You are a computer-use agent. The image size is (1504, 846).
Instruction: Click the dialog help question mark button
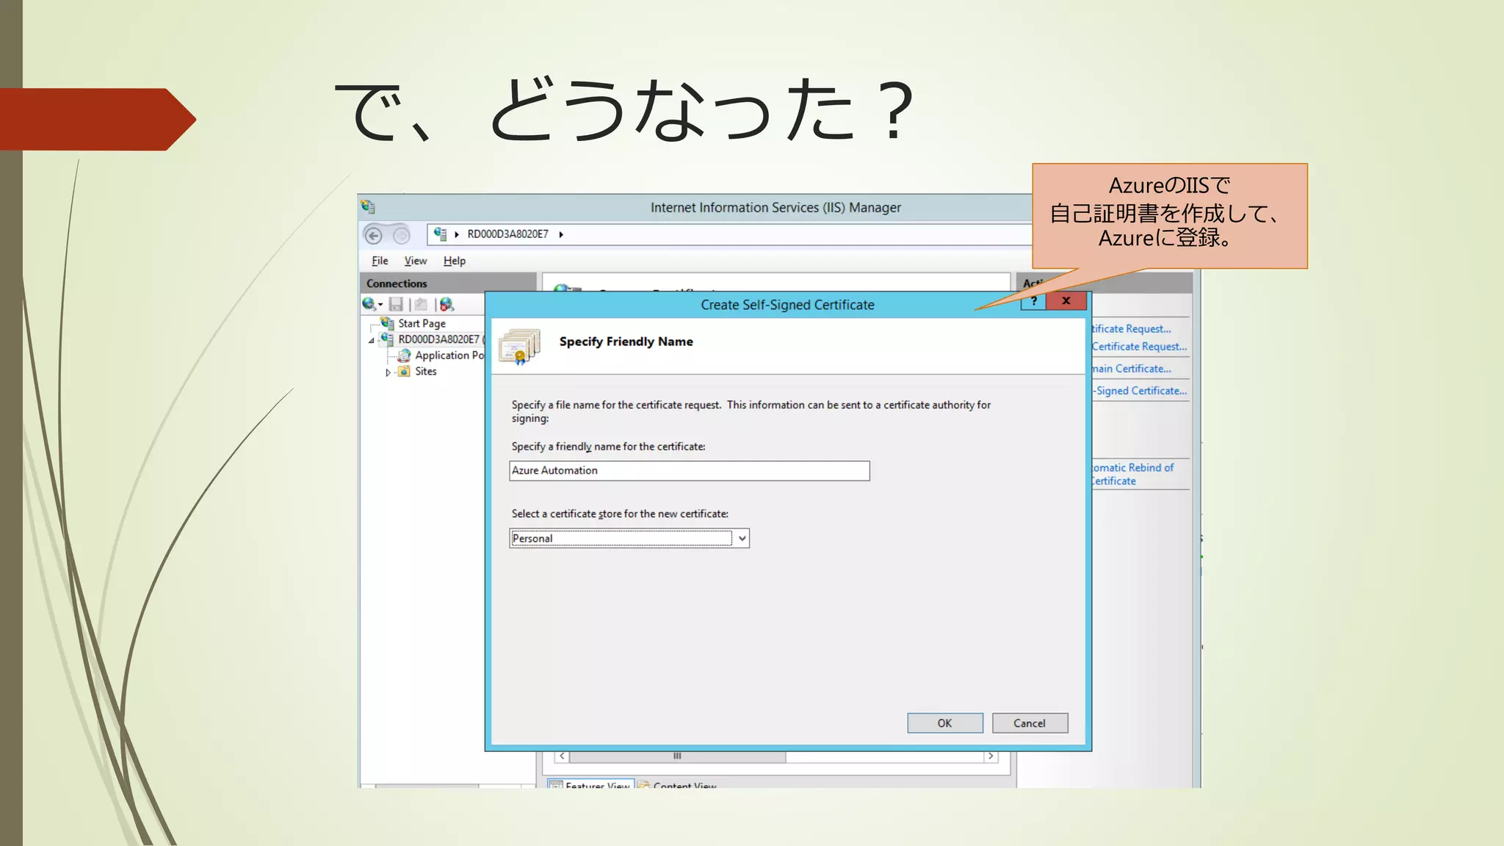pos(1033,301)
